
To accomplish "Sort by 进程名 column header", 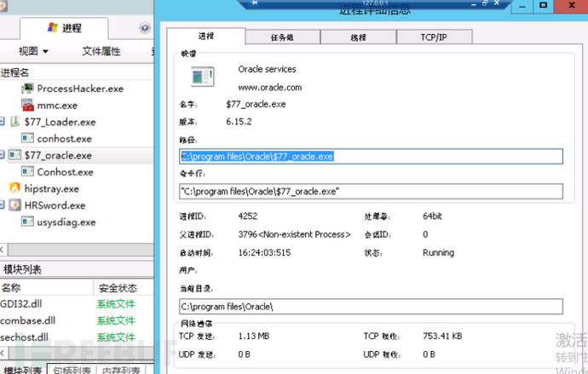I will [x=15, y=72].
